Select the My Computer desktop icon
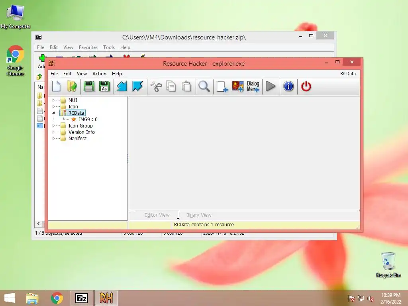The height and width of the screenshot is (306, 408). (16, 16)
